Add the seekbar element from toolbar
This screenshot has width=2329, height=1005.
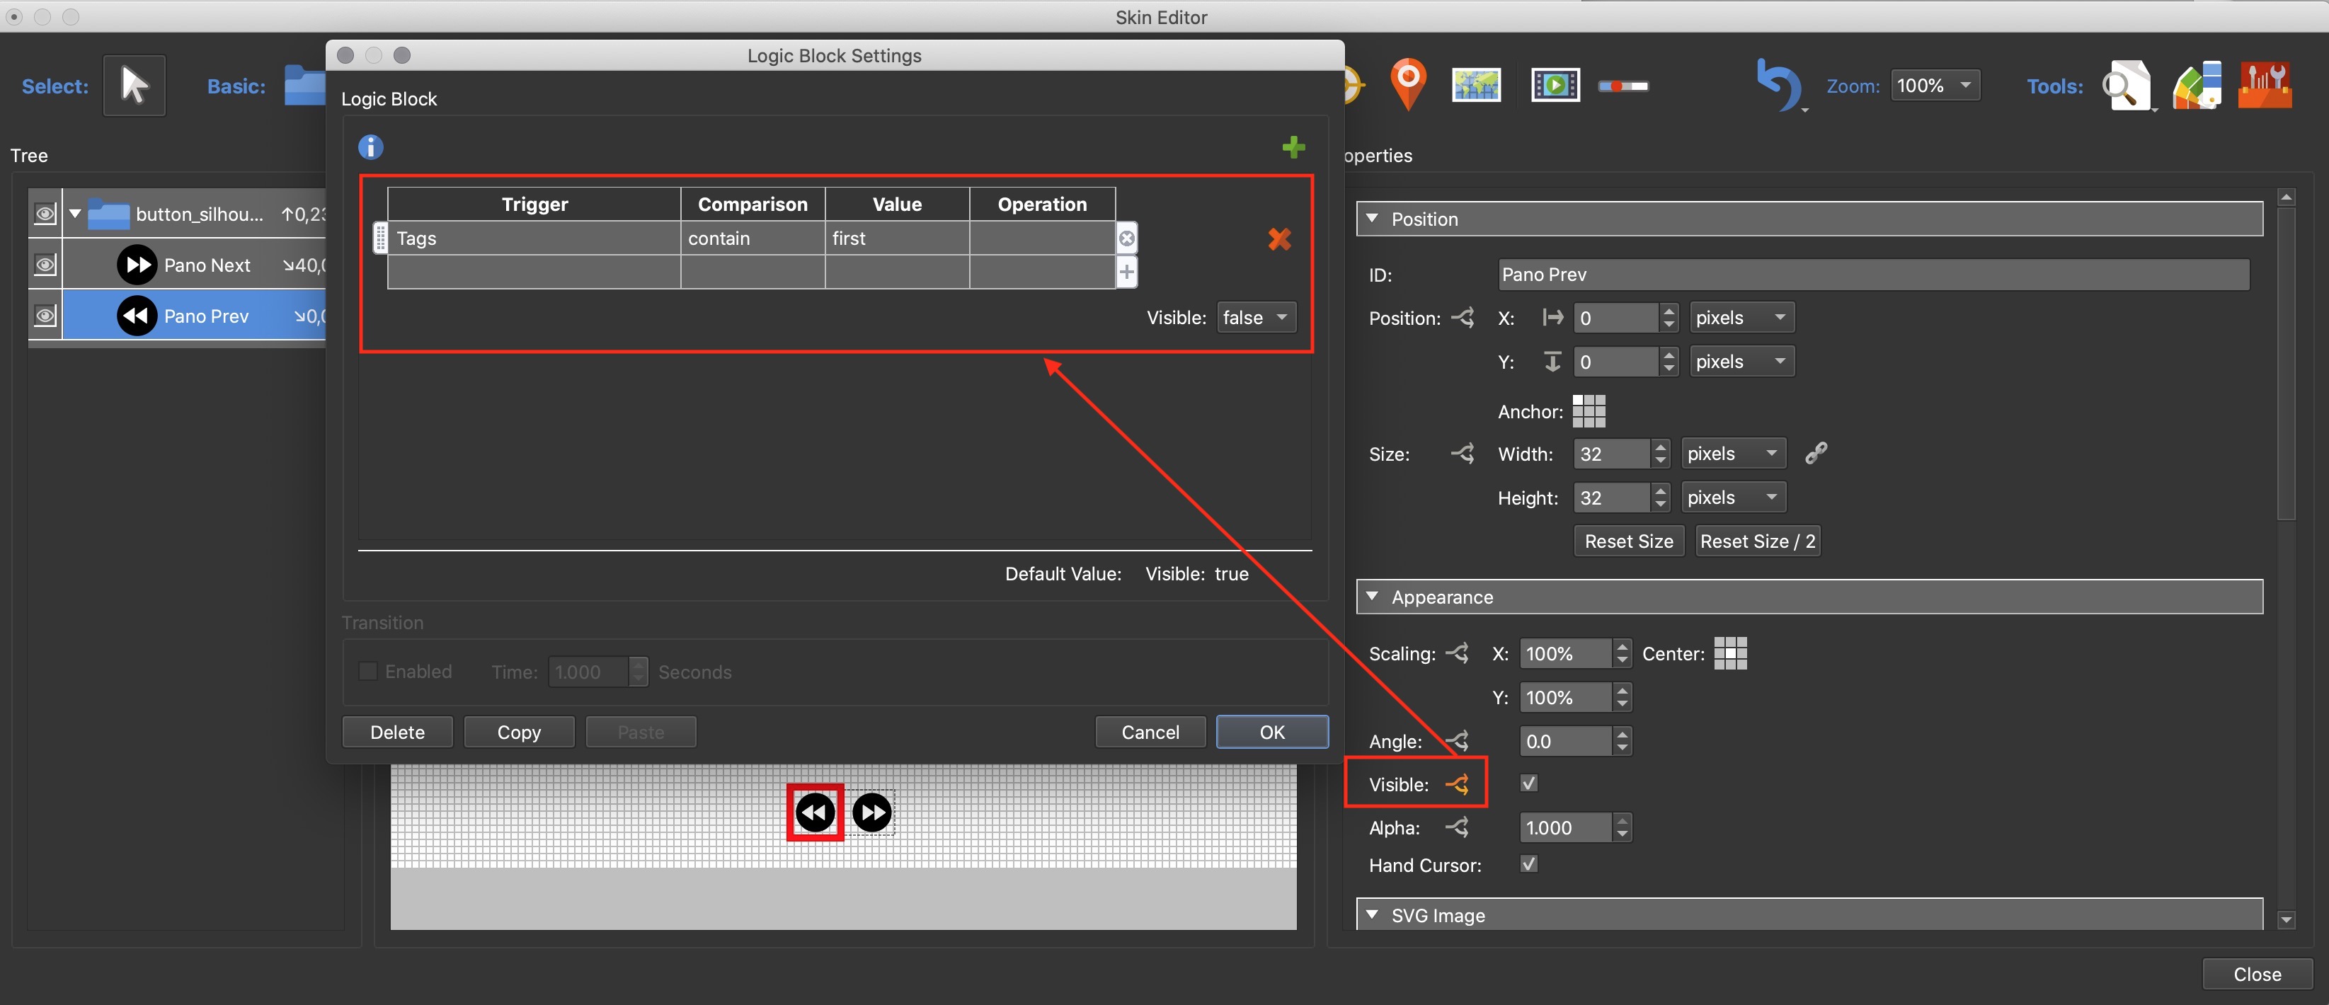(x=1623, y=86)
